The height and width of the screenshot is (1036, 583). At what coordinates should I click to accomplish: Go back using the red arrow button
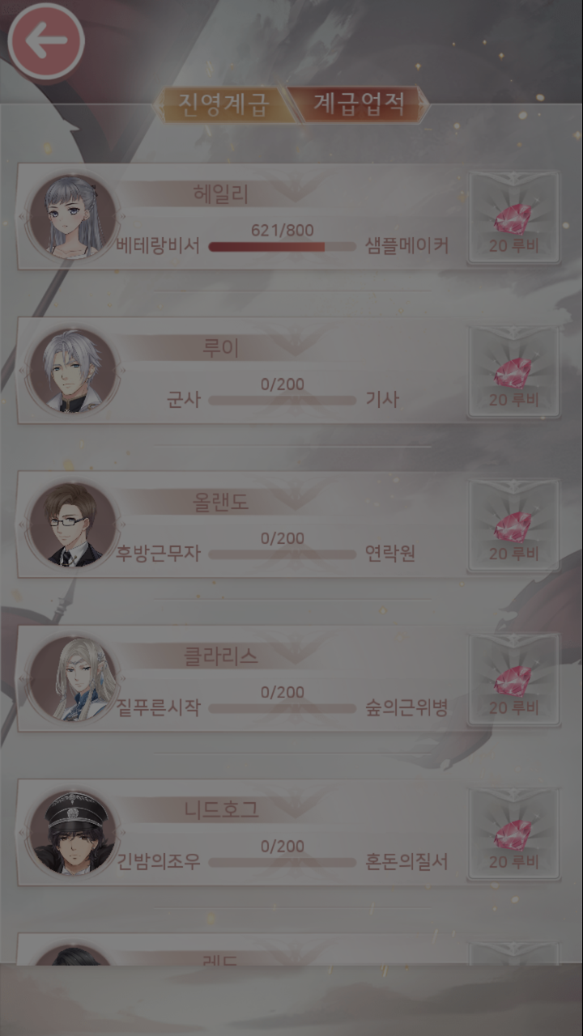click(x=46, y=41)
